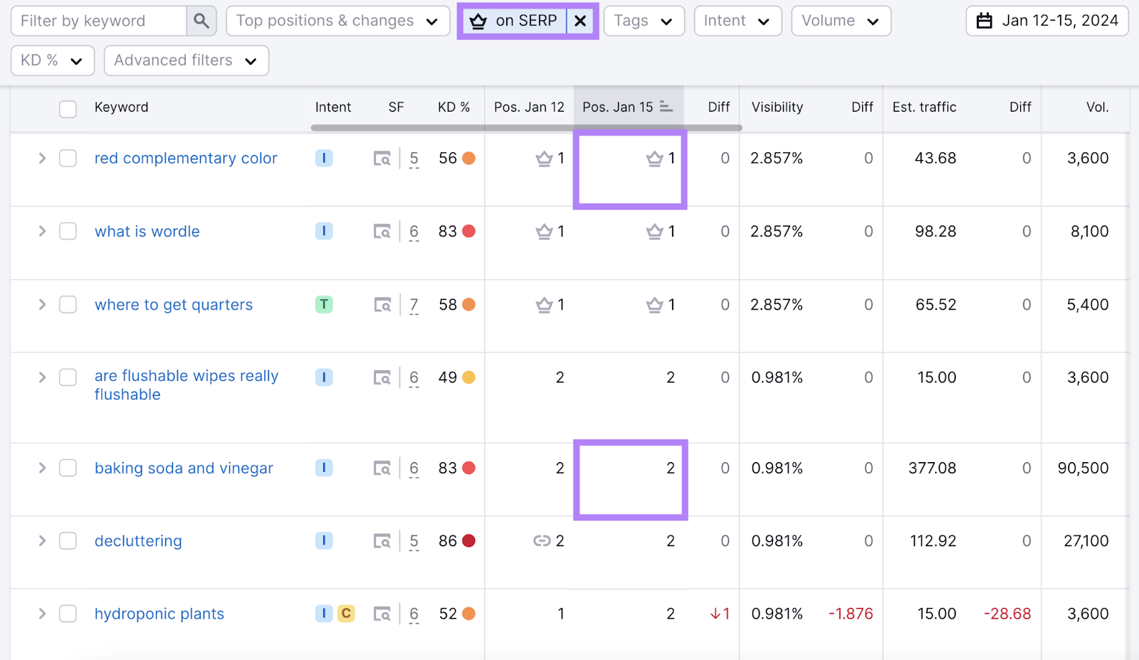Open the 'hydroponic plants' keyword link
This screenshot has height=660, width=1139.
pos(159,613)
